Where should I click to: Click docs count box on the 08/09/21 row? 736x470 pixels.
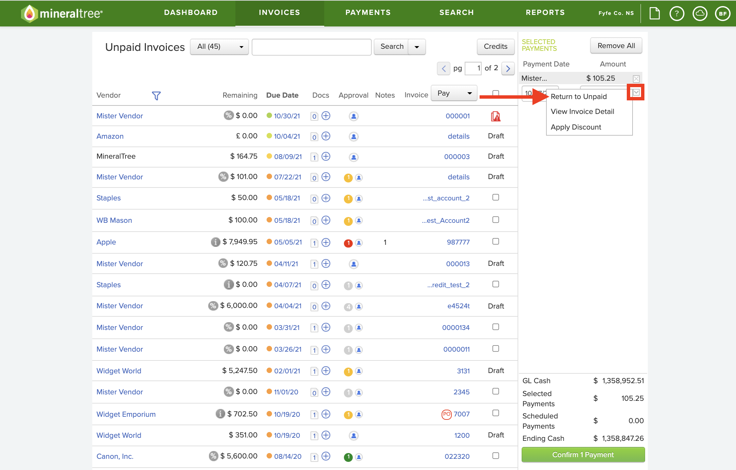[x=314, y=157]
